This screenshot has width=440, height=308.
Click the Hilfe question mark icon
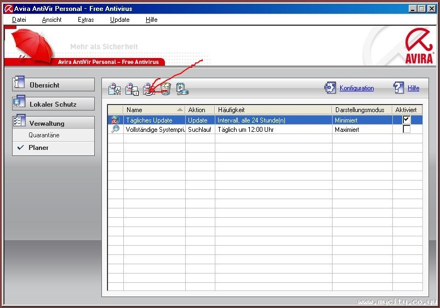398,88
